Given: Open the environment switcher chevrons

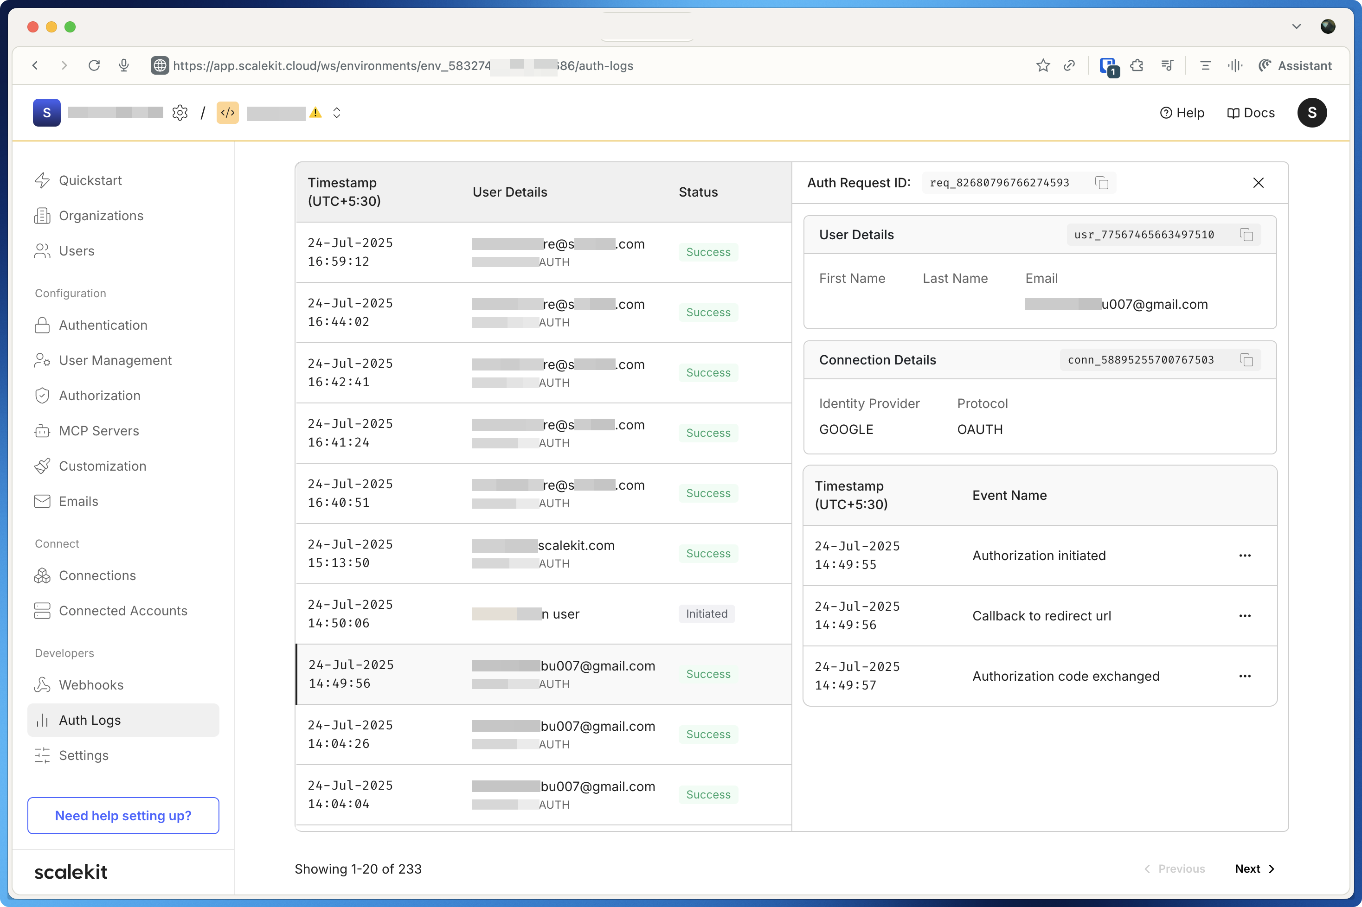Looking at the screenshot, I should (x=337, y=113).
